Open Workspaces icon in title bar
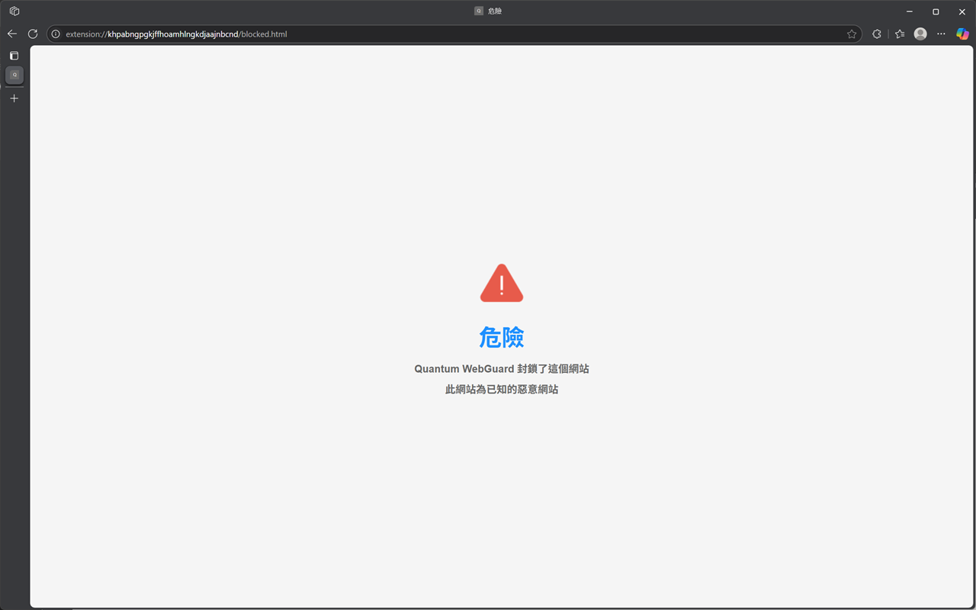The image size is (976, 610). coord(14,11)
